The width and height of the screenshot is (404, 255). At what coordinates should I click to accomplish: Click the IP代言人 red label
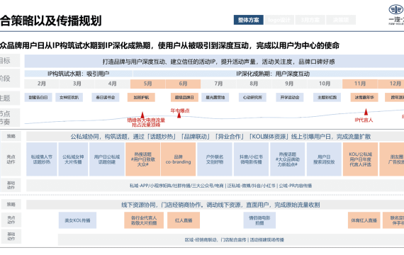pyautogui.click(x=364, y=120)
